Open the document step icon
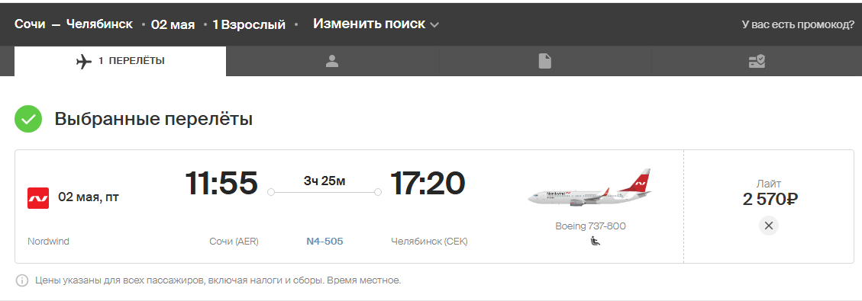Image resolution: width=862 pixels, height=301 pixels. 545,62
